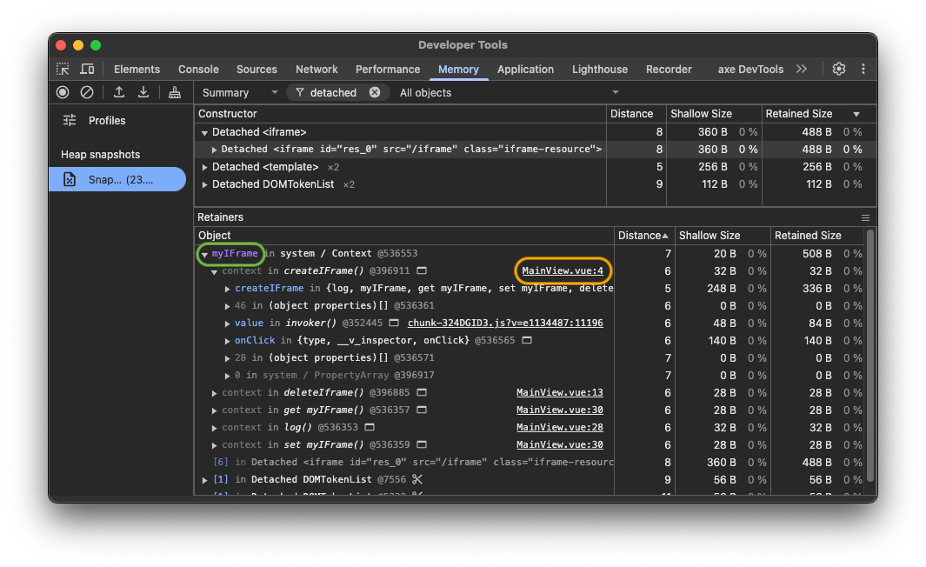Click the Profiles sliders icon

(70, 121)
